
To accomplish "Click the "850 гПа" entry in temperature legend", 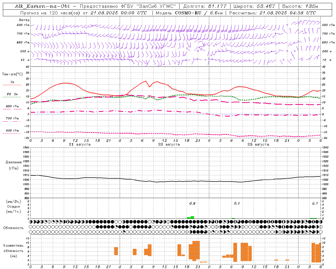I will pos(12,107).
